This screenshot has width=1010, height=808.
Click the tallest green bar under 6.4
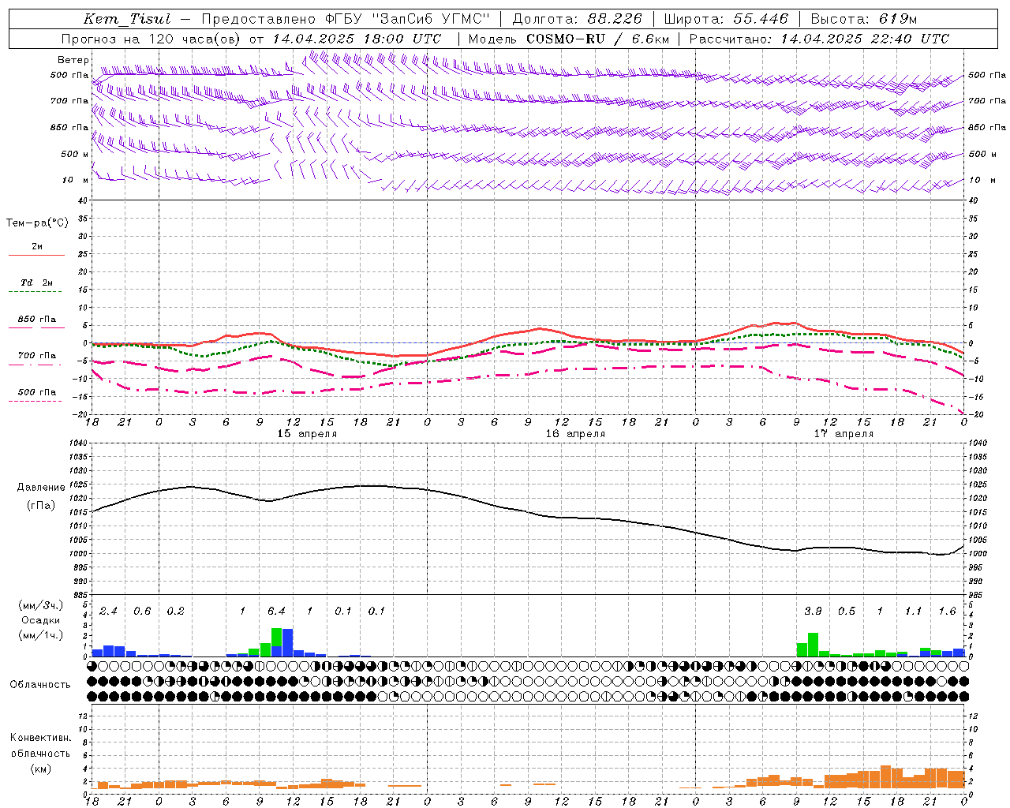(x=276, y=638)
